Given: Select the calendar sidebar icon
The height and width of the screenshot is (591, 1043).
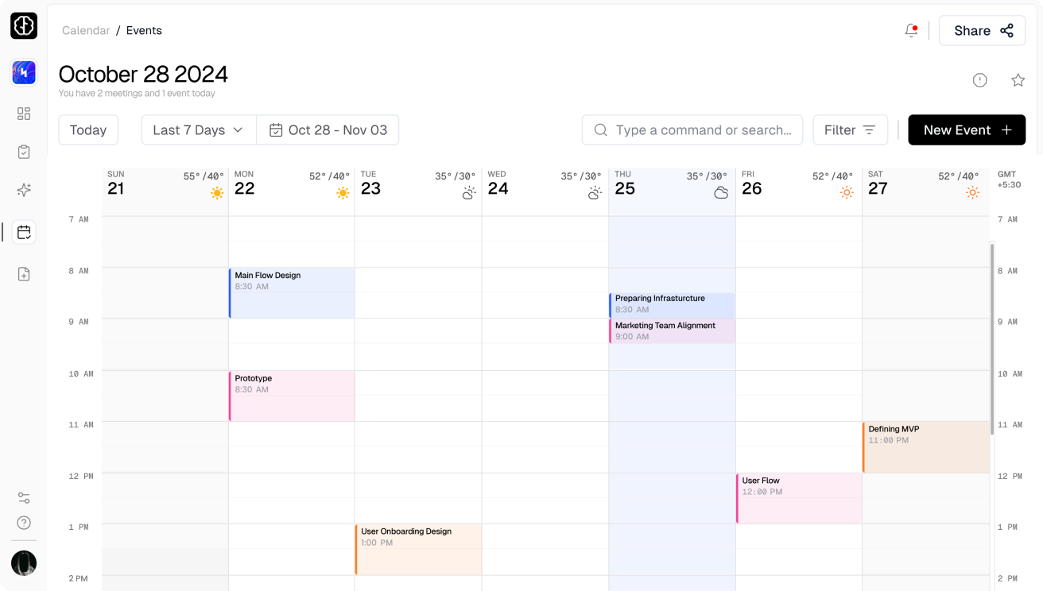Looking at the screenshot, I should point(24,232).
